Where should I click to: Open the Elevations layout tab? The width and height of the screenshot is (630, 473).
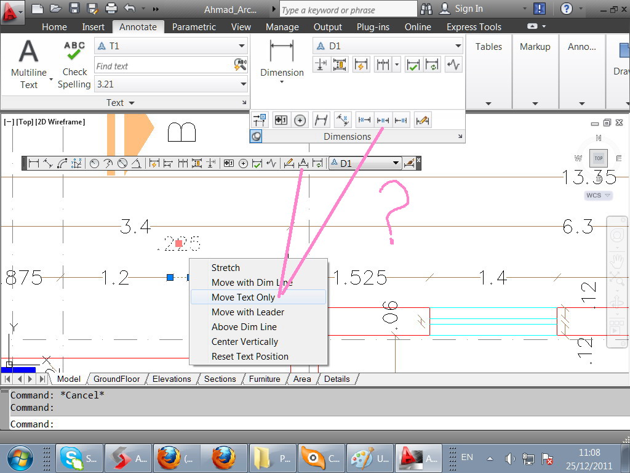[172, 379]
